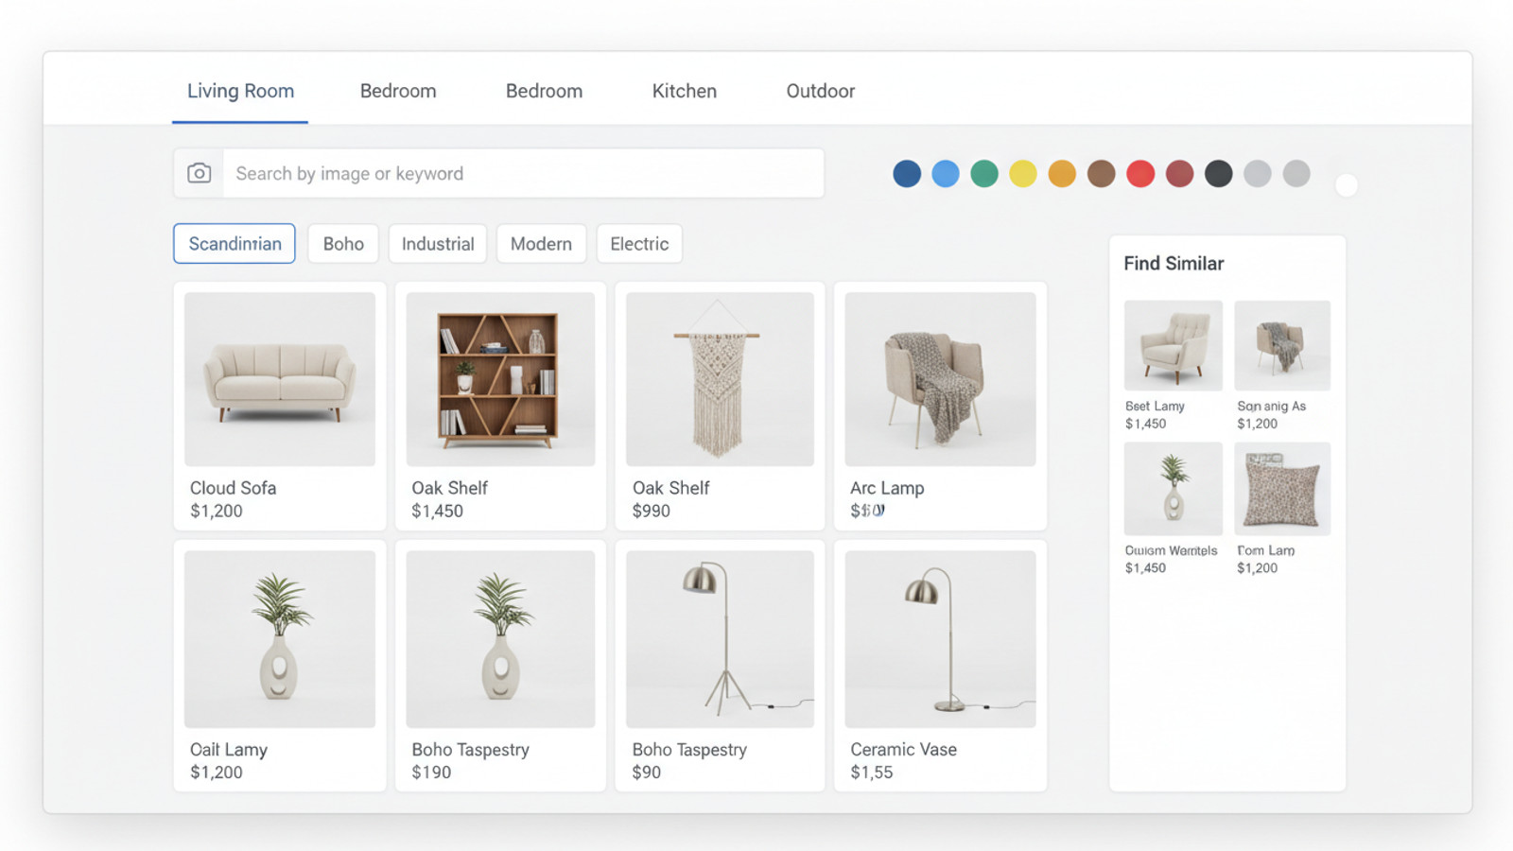Switch to the Bedroom tab beside Living Room
The width and height of the screenshot is (1513, 851).
[398, 91]
